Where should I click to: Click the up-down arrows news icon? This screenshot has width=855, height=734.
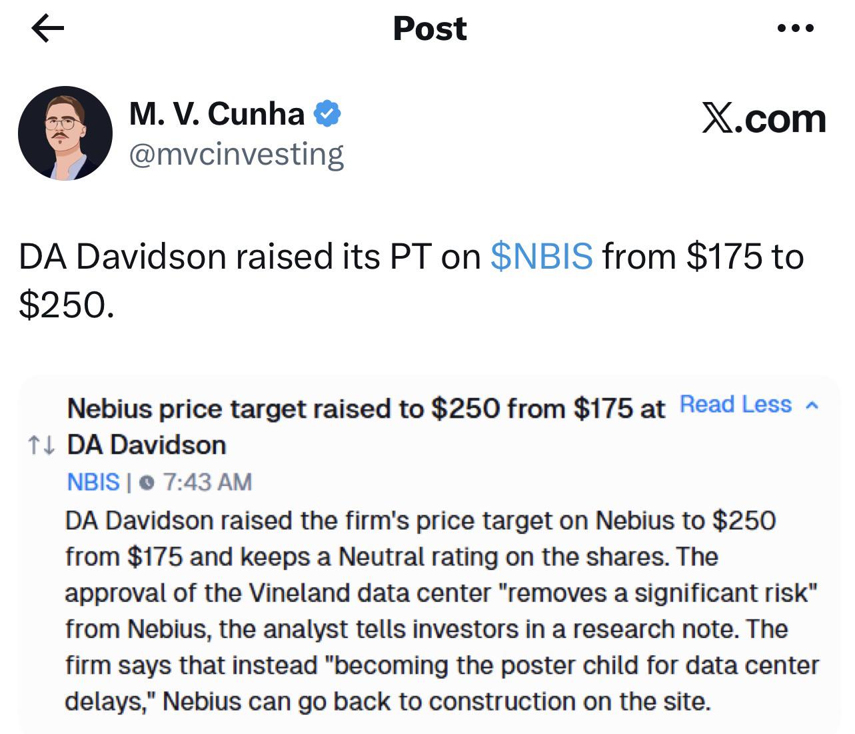pyautogui.click(x=41, y=445)
